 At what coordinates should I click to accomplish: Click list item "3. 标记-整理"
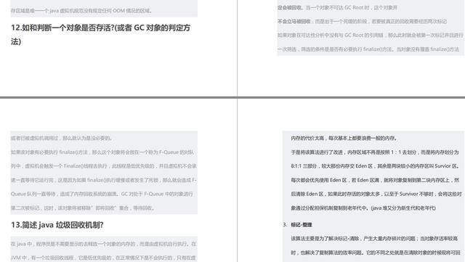click(x=297, y=225)
